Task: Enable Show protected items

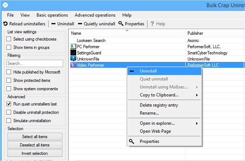Action: pyautogui.click(x=9, y=80)
